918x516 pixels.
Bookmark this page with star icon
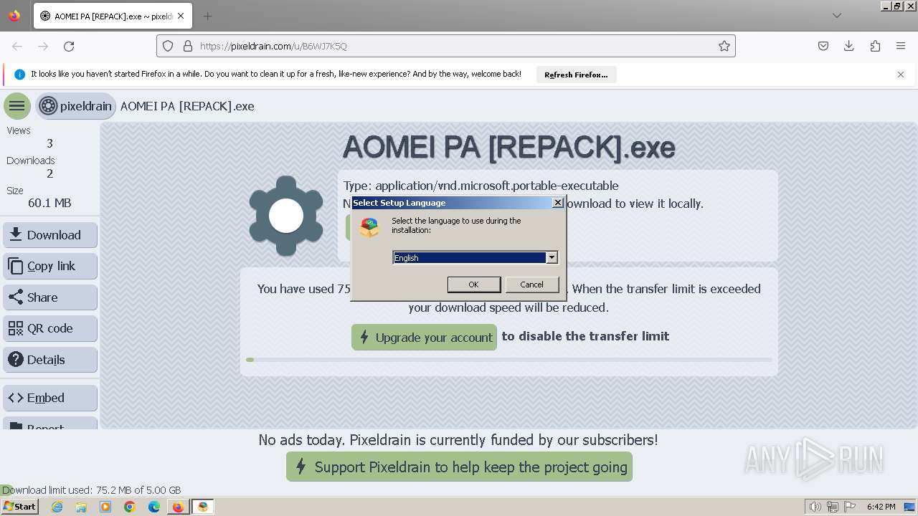tap(724, 46)
